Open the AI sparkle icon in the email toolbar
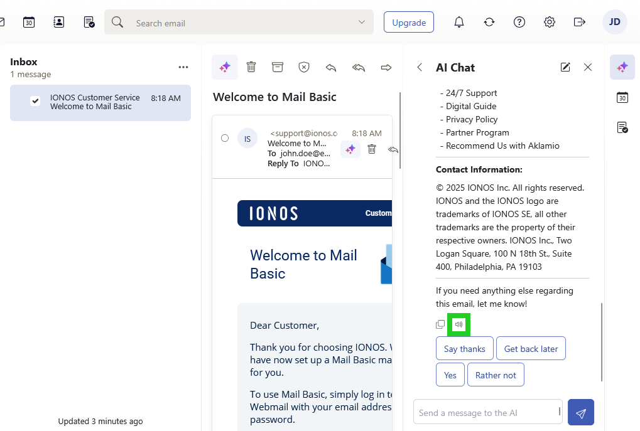This screenshot has height=431, width=640. tap(225, 67)
